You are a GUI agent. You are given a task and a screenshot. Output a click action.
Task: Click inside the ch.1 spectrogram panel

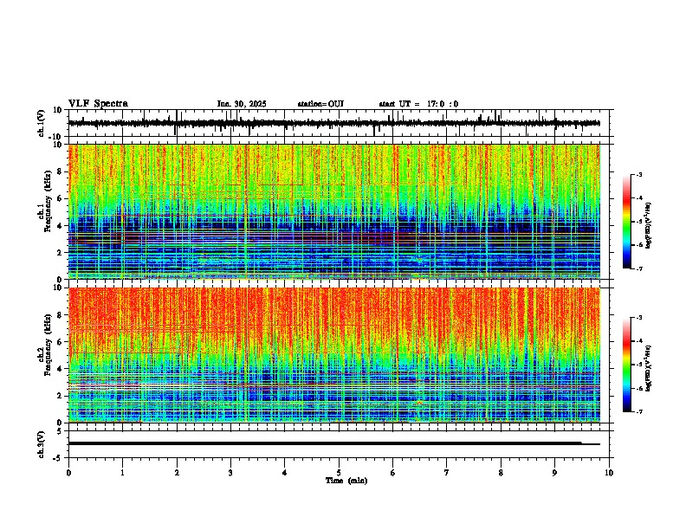pyautogui.click(x=333, y=211)
